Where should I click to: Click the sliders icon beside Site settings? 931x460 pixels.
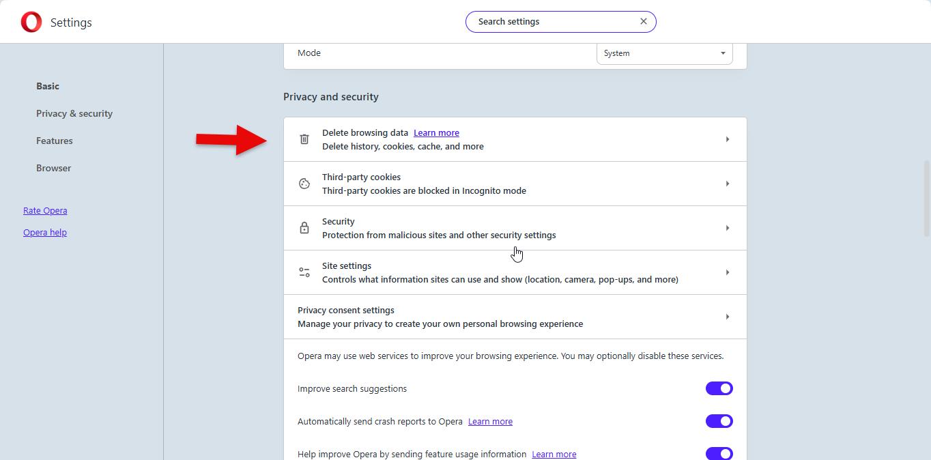[x=304, y=272]
